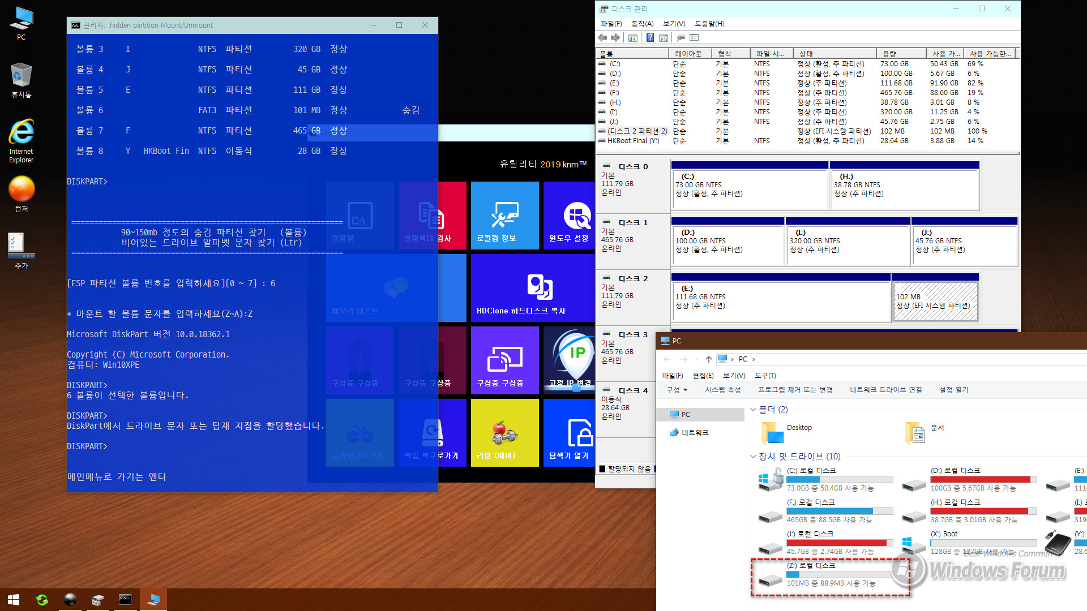Select the (I:) 320.00 GB partition block
Screen dimensions: 1087x611
pos(848,242)
